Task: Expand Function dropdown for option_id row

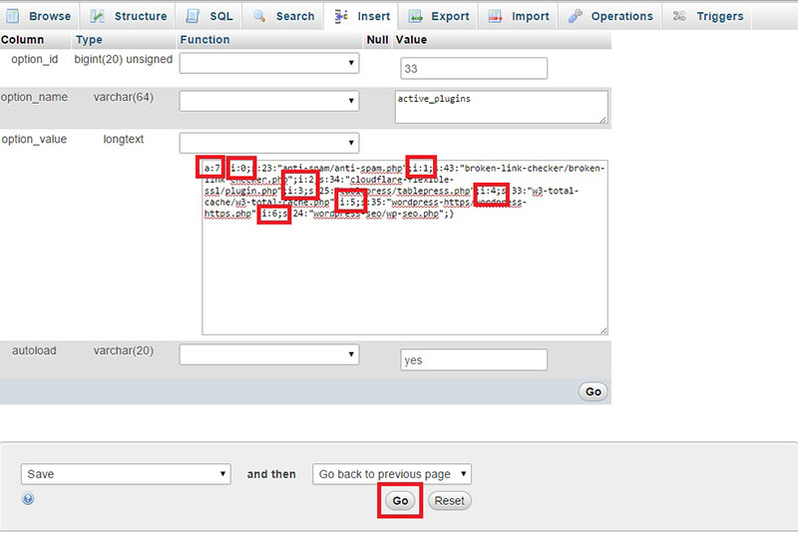Action: [269, 63]
